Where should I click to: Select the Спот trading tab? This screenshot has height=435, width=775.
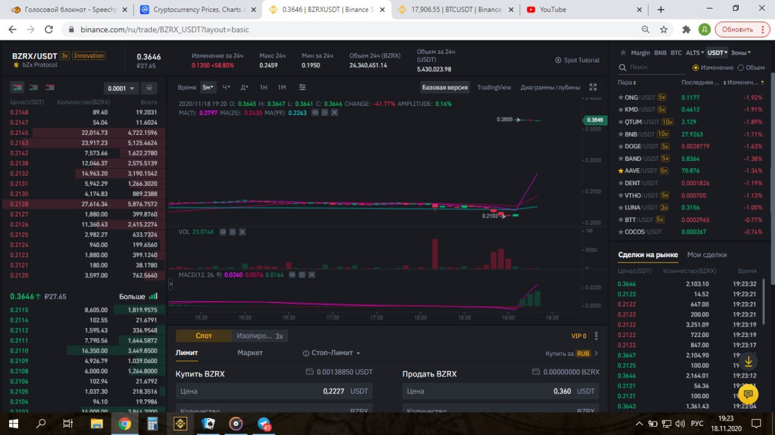(203, 336)
